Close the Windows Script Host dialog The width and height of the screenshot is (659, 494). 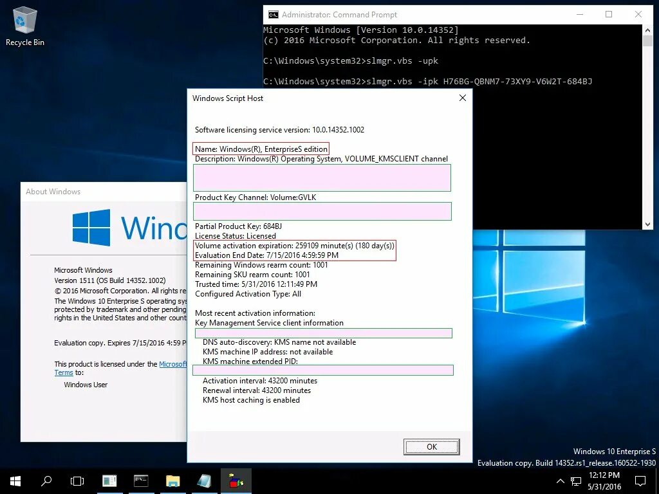point(463,98)
